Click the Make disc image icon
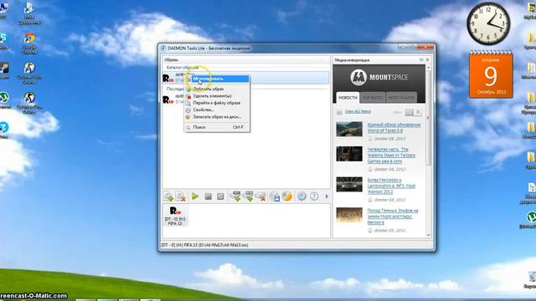Screen dimensions: 536x301 click(x=275, y=196)
